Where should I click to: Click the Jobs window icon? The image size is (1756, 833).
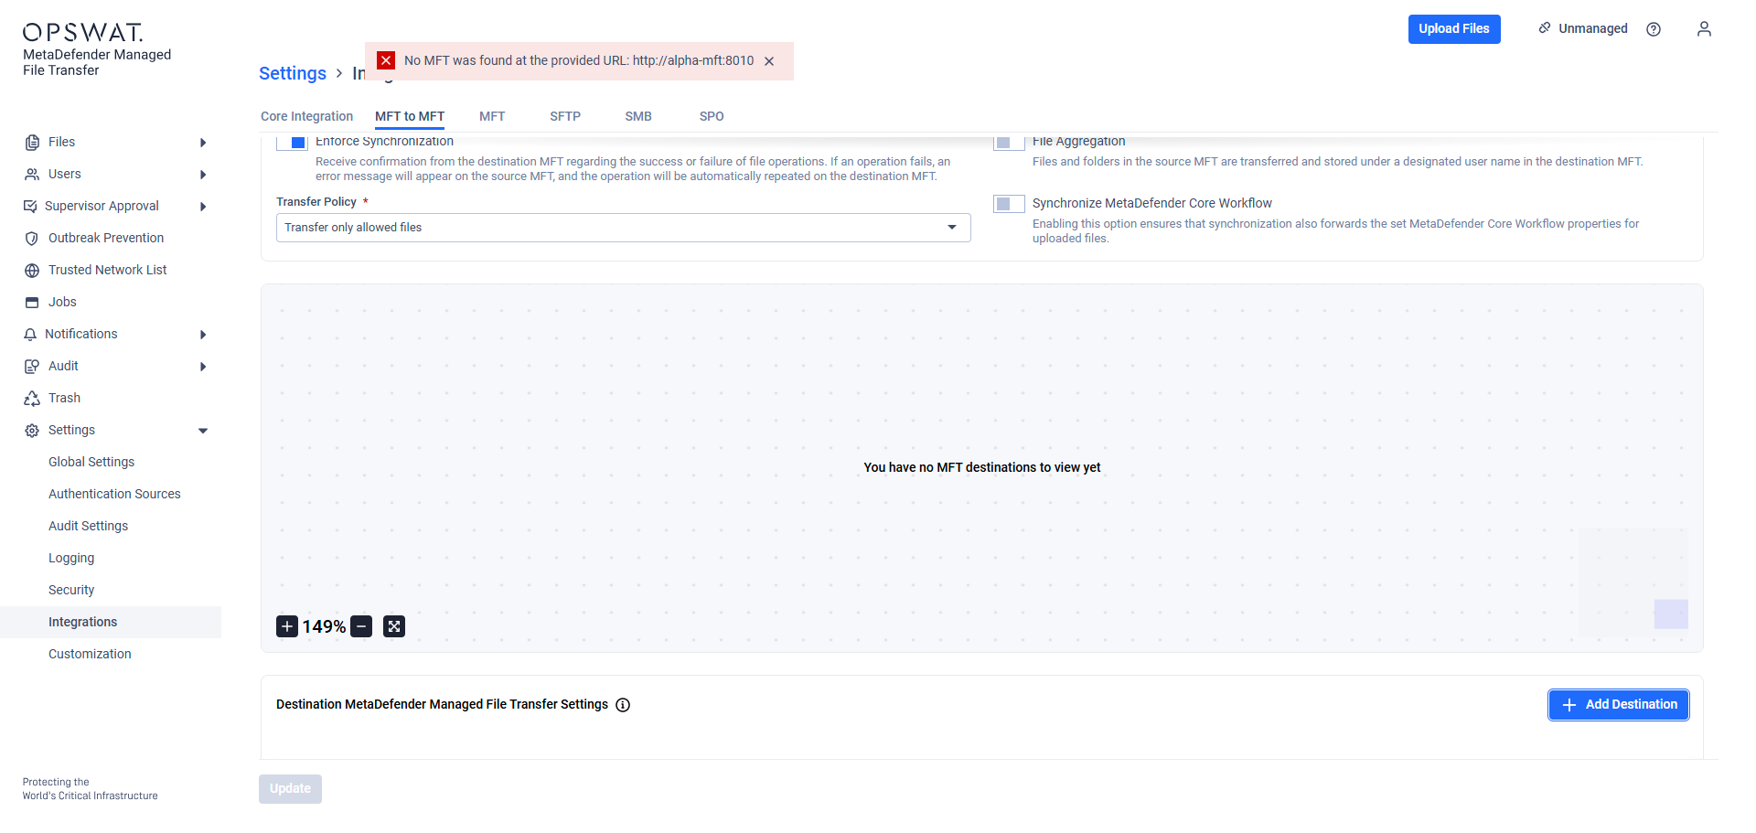point(32,303)
